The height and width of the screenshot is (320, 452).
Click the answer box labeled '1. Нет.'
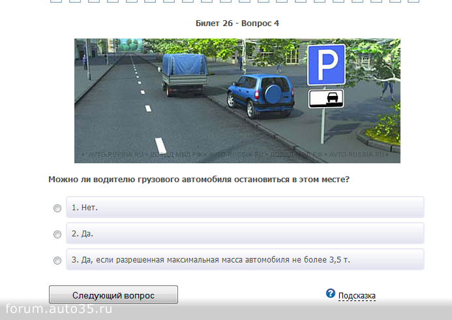[x=245, y=207]
